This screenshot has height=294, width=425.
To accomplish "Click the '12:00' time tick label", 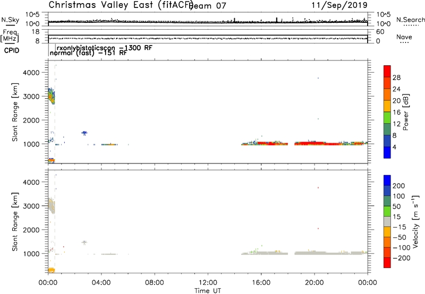I will pyautogui.click(x=208, y=283).
